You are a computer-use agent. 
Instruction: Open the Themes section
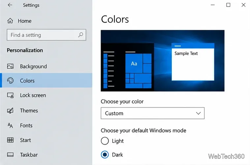click(46, 110)
